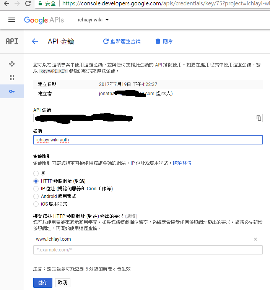270x290 pixels.
Task: Remove the www.ichiayi.com referrer with X
Action: (x=255, y=239)
